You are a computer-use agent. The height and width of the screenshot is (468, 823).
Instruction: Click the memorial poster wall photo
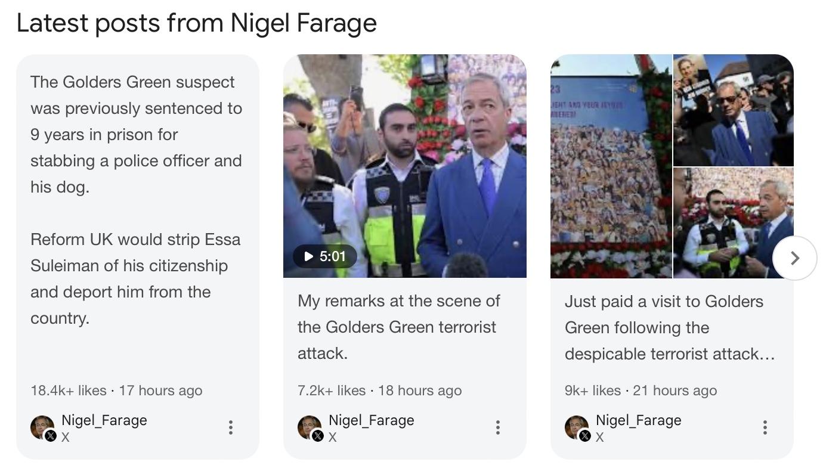click(x=611, y=166)
